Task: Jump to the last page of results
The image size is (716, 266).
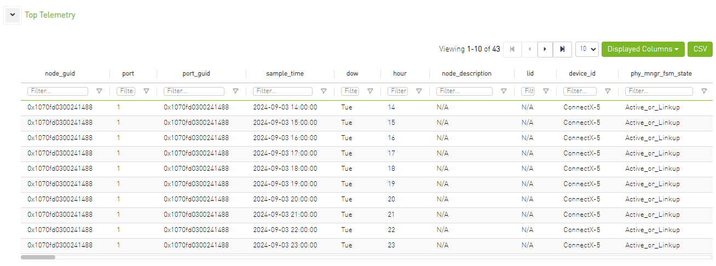Action: 562,49
